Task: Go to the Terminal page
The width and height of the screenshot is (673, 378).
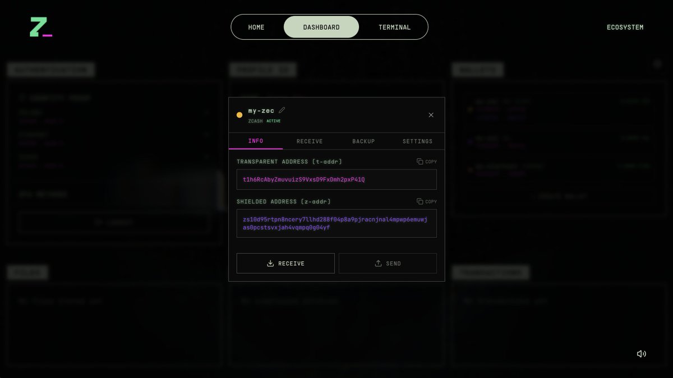Action: click(394, 27)
